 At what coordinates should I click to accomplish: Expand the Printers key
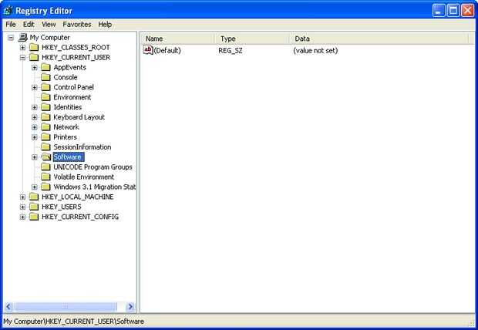pos(35,137)
